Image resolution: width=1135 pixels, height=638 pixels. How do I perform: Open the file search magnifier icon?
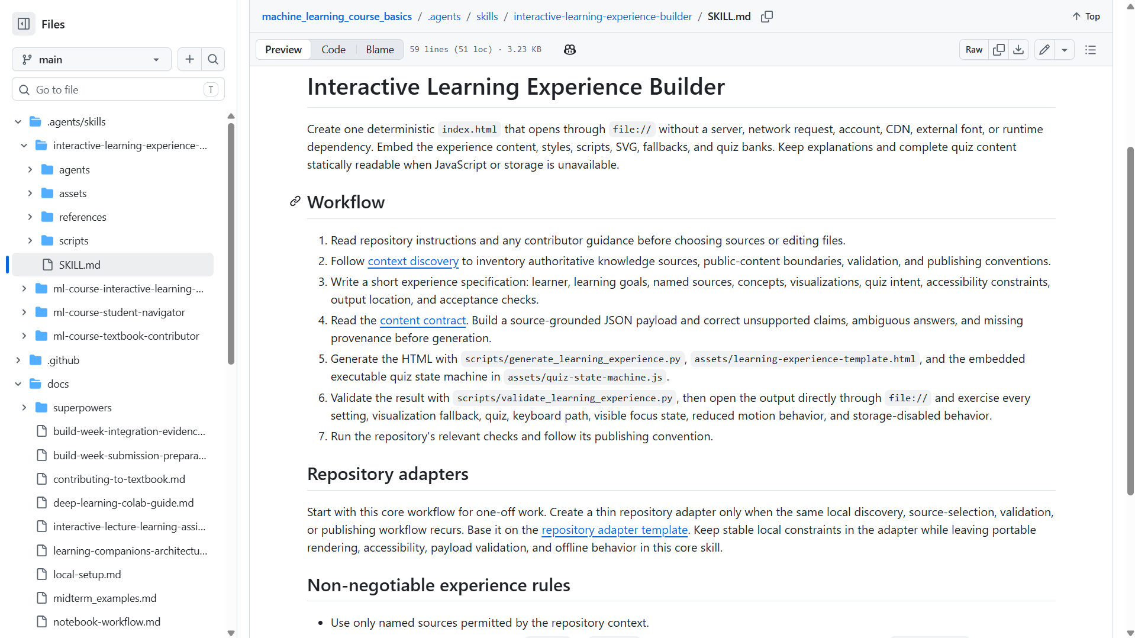pos(213,59)
